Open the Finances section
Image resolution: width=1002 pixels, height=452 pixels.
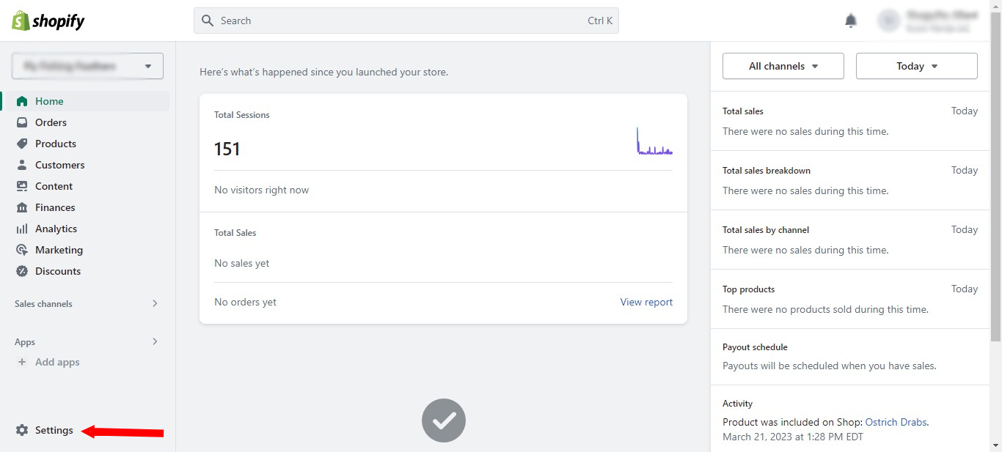coord(54,207)
